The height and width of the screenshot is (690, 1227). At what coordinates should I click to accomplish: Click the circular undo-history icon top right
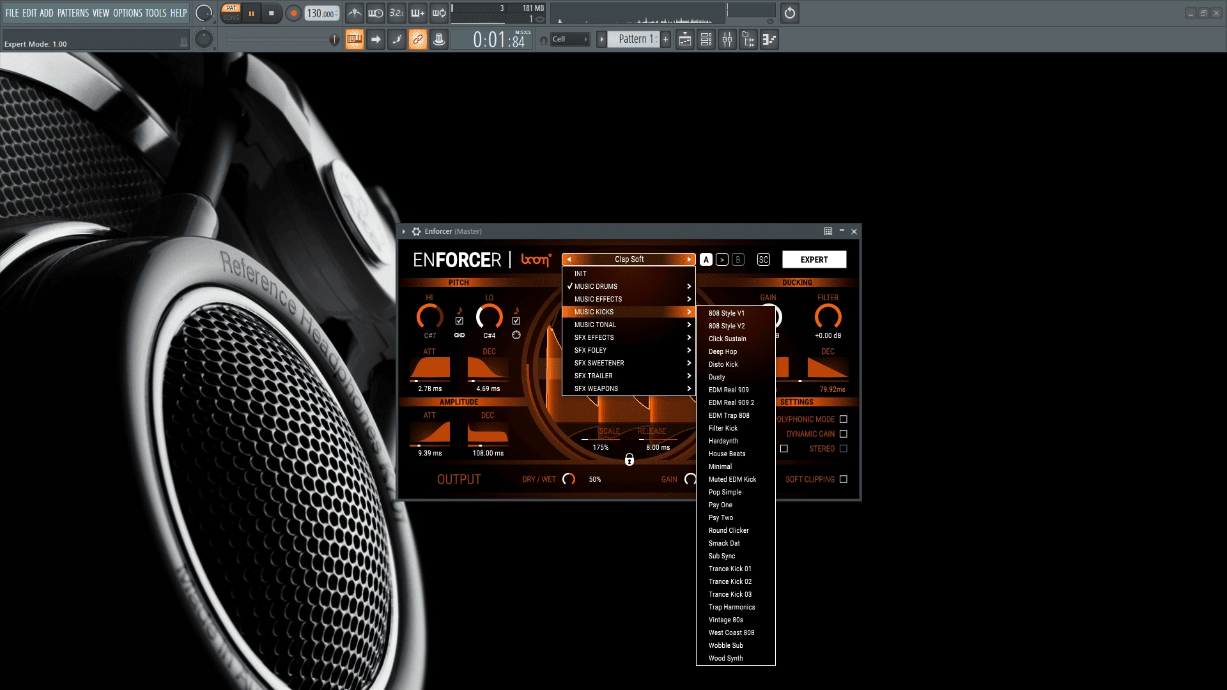(x=790, y=13)
